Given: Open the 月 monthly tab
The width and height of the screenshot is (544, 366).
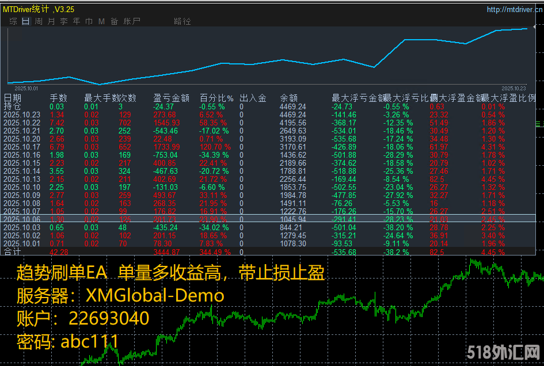Looking at the screenshot, I should (51, 21).
